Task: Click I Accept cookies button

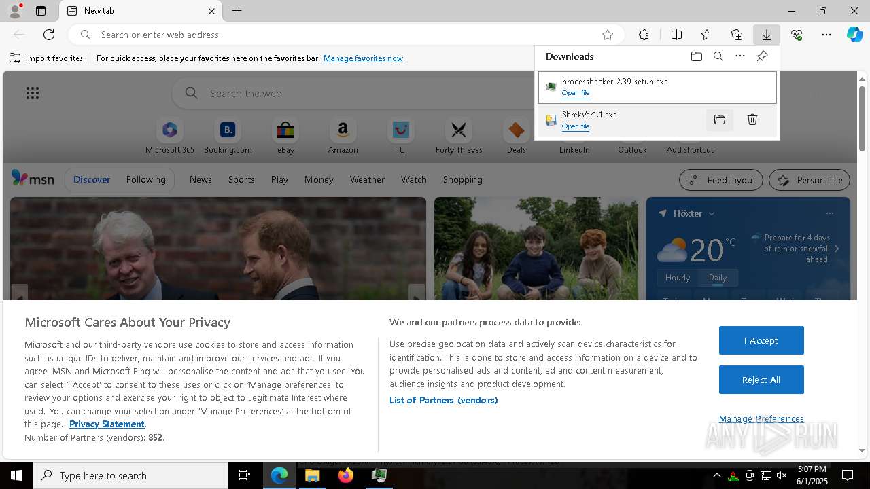Action: pos(761,340)
